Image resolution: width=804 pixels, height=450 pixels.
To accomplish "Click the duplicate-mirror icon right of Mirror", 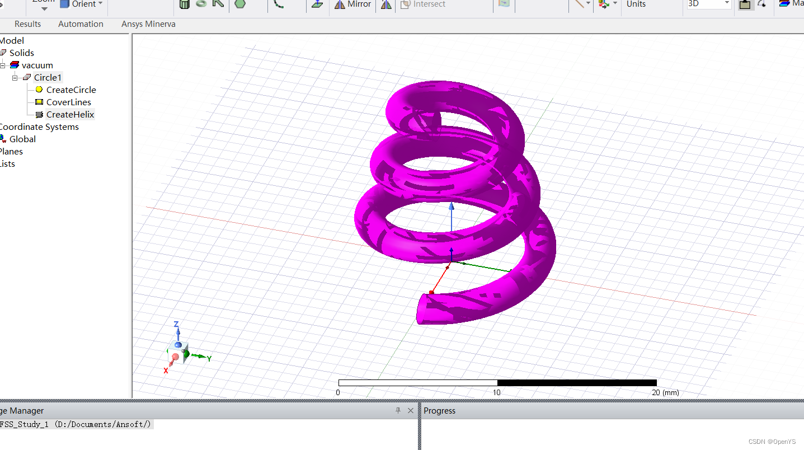I will pyautogui.click(x=386, y=4).
